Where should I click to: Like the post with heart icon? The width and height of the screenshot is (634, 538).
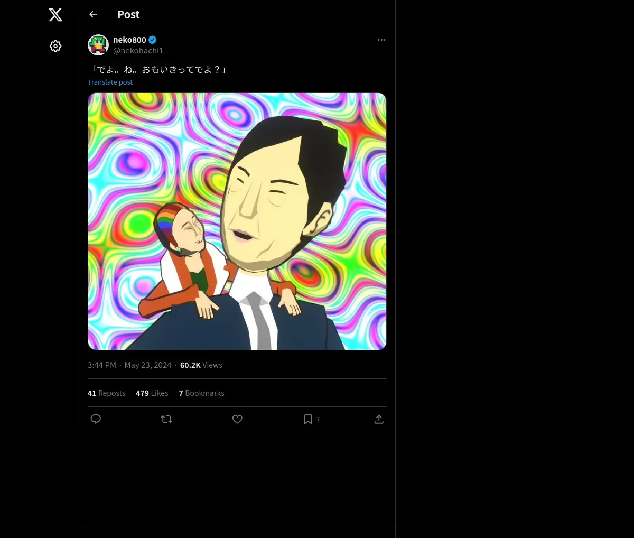point(237,419)
